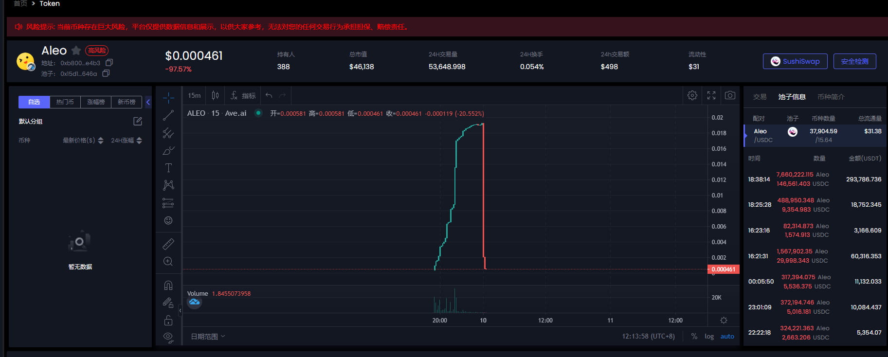
Task: Click the 0.000461 current price label
Action: tap(724, 269)
